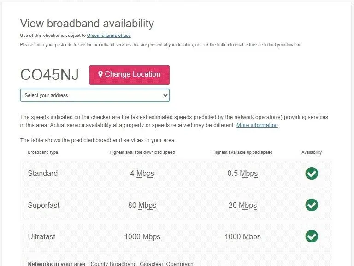Click Mbps abbreviation for Standard upload speed

[x=249, y=174]
